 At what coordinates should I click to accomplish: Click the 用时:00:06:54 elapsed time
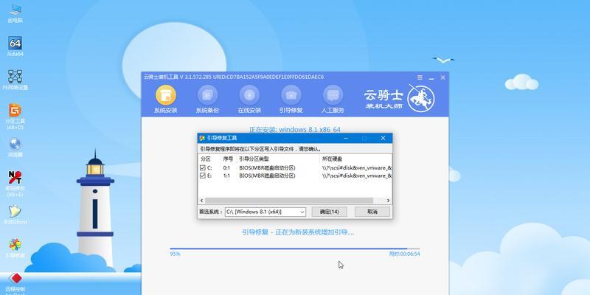click(404, 254)
